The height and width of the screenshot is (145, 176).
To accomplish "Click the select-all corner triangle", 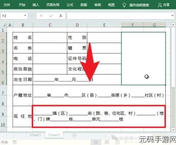I will pyautogui.click(x=4, y=25).
